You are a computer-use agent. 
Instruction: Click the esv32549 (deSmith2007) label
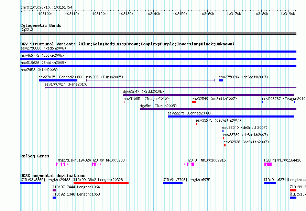(x=214, y=99)
